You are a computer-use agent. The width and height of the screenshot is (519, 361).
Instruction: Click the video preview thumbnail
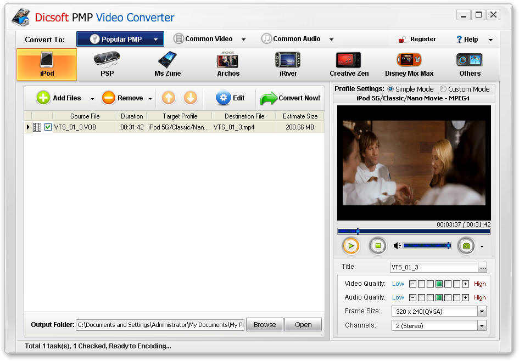click(414, 162)
